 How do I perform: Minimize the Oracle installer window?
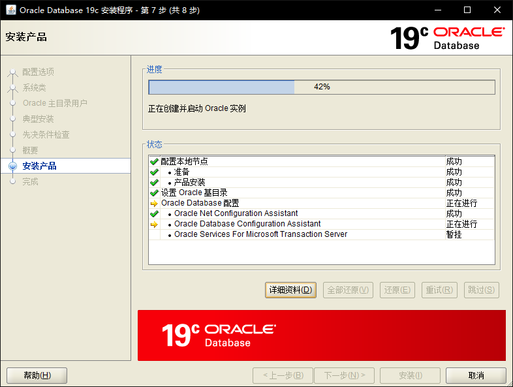(438, 10)
